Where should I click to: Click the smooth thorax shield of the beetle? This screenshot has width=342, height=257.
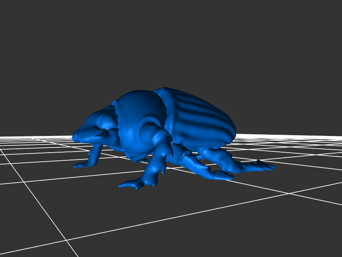click(x=139, y=111)
